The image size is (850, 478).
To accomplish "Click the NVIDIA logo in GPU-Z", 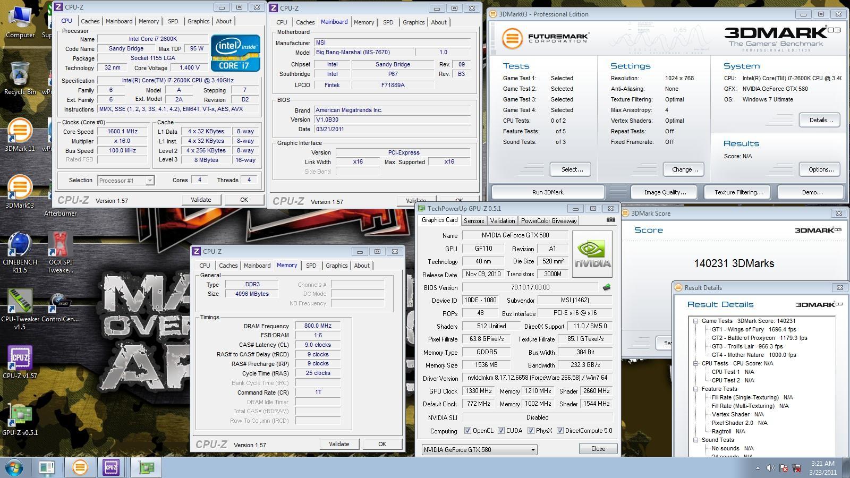I will tap(592, 254).
